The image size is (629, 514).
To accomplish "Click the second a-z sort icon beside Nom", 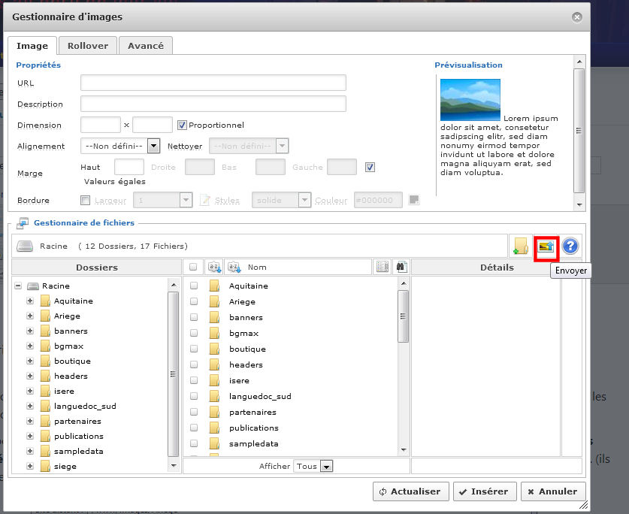I will click(234, 268).
